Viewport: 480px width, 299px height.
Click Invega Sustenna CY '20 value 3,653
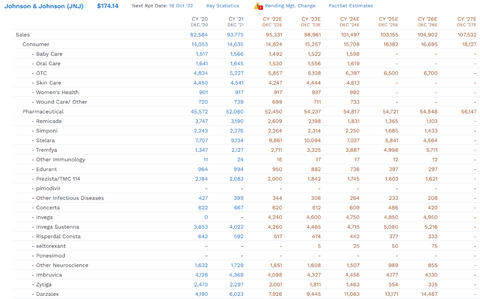click(x=201, y=227)
